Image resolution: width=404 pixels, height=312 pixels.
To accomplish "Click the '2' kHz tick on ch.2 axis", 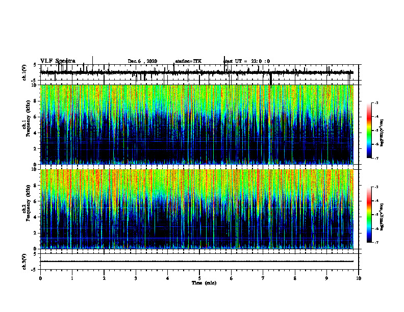I will (x=36, y=233).
